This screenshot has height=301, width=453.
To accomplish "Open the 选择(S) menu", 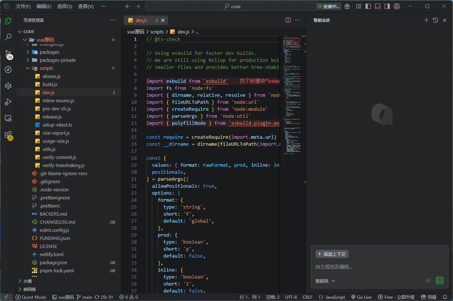I will point(65,6).
